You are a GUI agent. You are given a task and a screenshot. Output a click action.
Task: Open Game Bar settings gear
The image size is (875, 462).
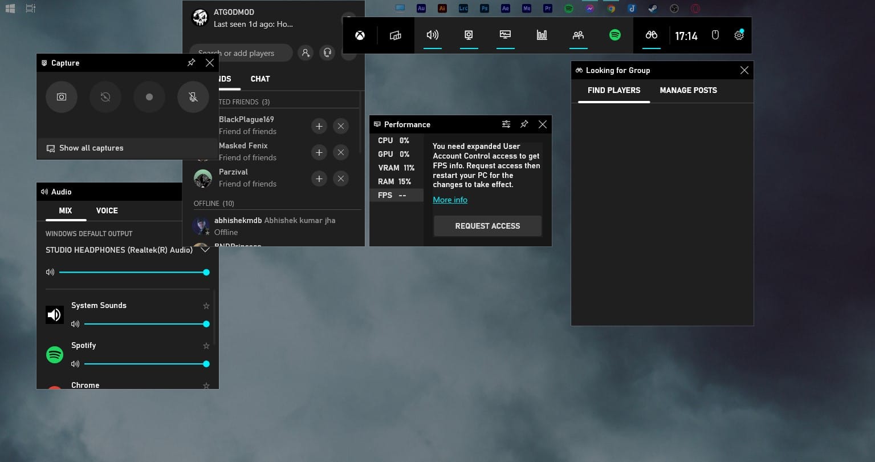coord(739,35)
